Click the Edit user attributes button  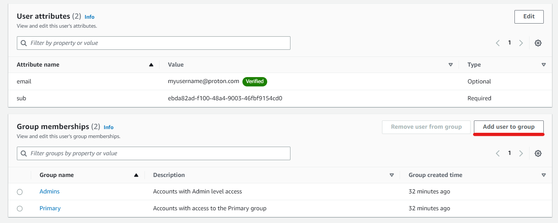[x=529, y=16]
